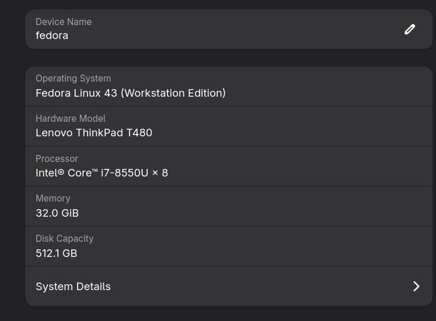Screen dimensions: 436x321
Task: Select 'Lenovo ThinkPad T480' hardware model value
Action: point(94,133)
